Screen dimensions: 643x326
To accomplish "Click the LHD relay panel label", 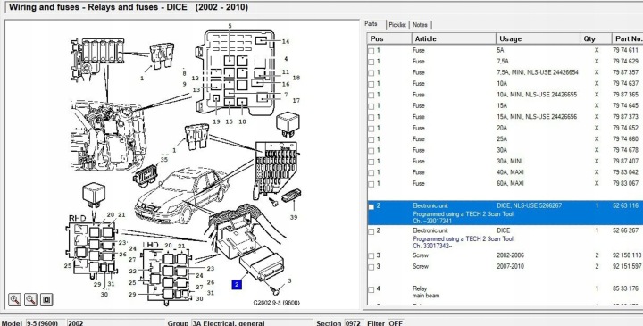I will click(x=150, y=246).
